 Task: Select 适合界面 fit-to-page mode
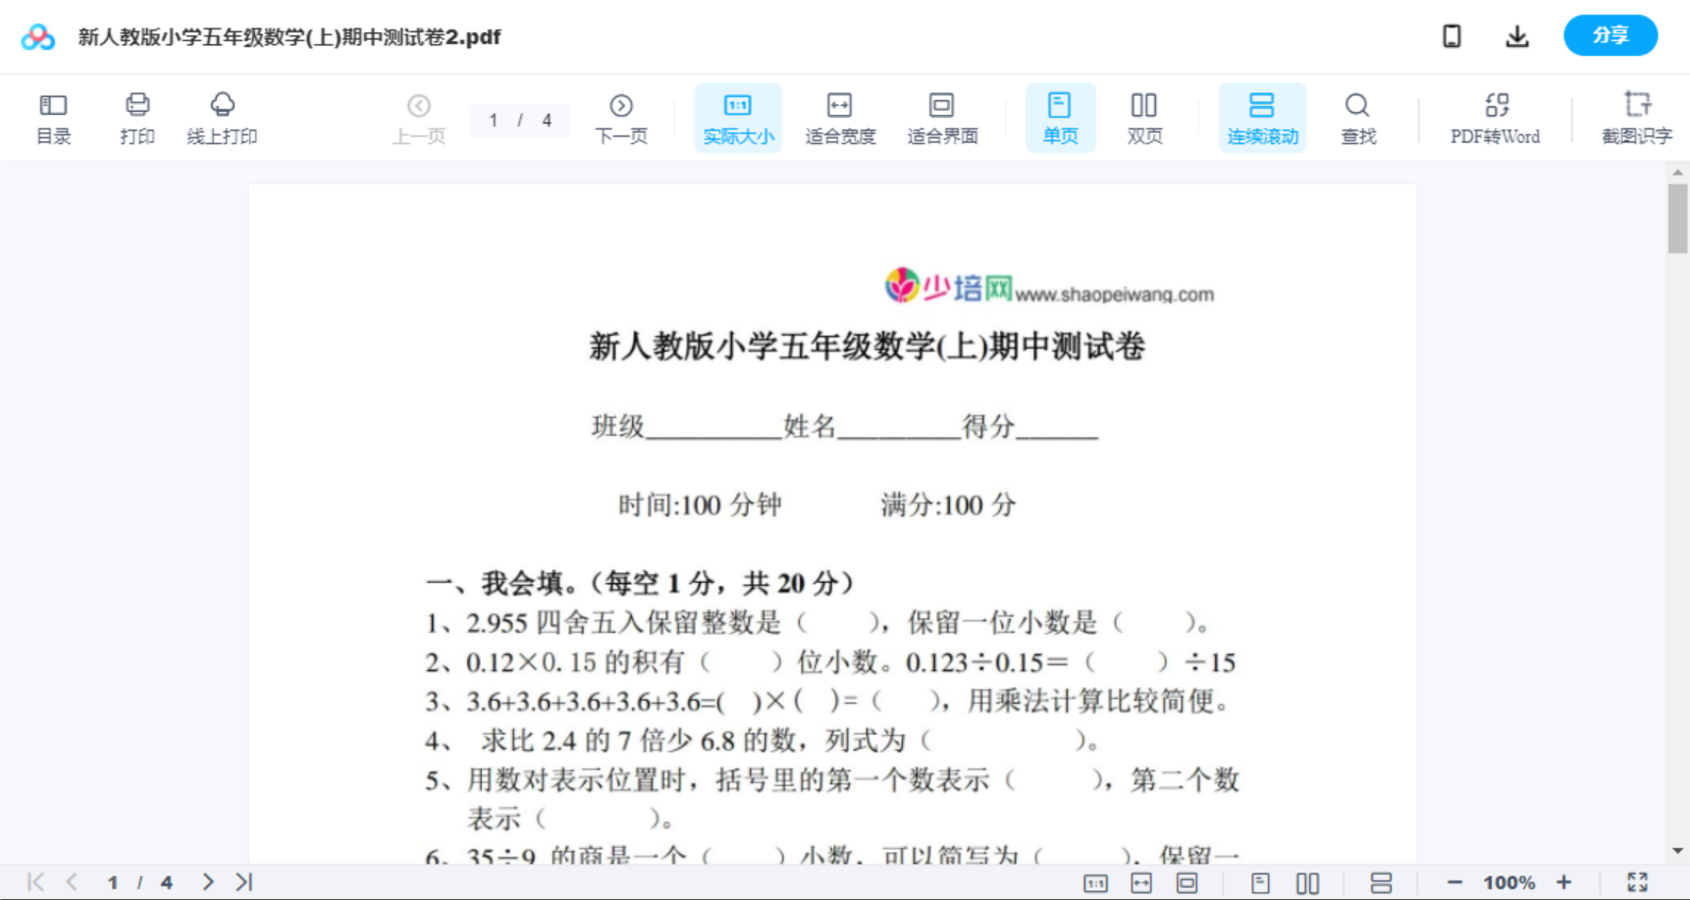[942, 116]
